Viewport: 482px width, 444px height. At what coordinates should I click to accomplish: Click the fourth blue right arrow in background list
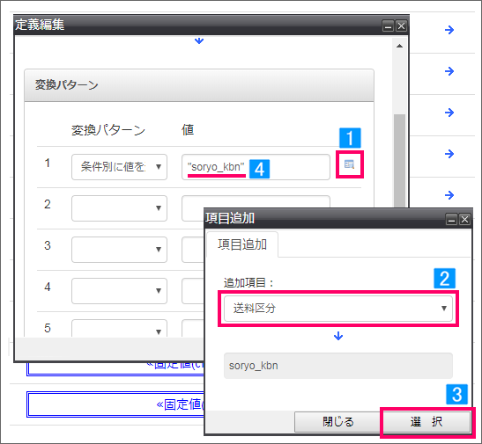click(449, 154)
